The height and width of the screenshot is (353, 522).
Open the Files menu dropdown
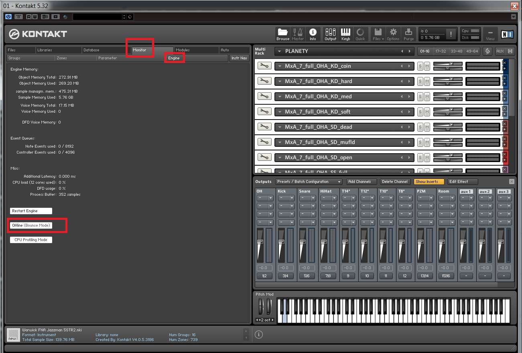click(x=378, y=34)
